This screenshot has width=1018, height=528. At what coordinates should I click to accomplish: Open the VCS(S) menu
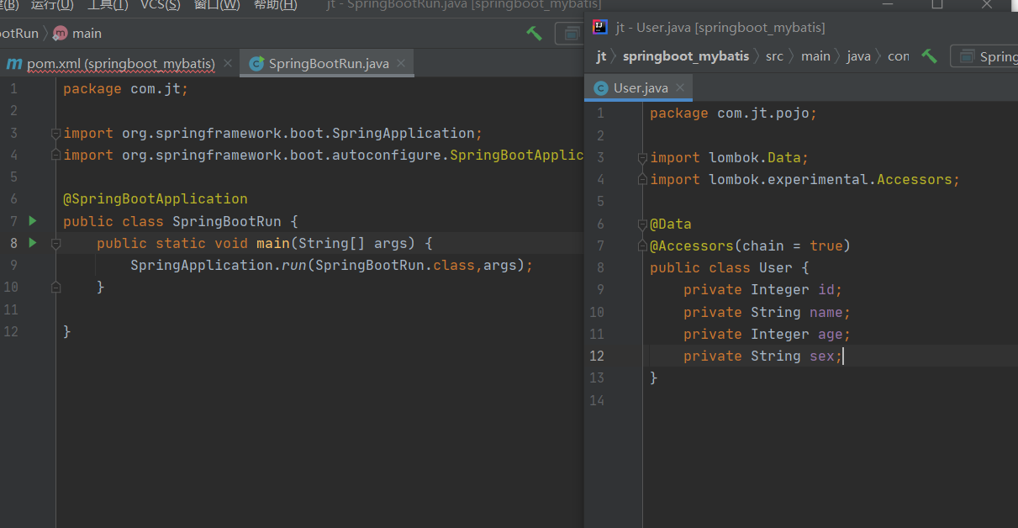(x=160, y=5)
